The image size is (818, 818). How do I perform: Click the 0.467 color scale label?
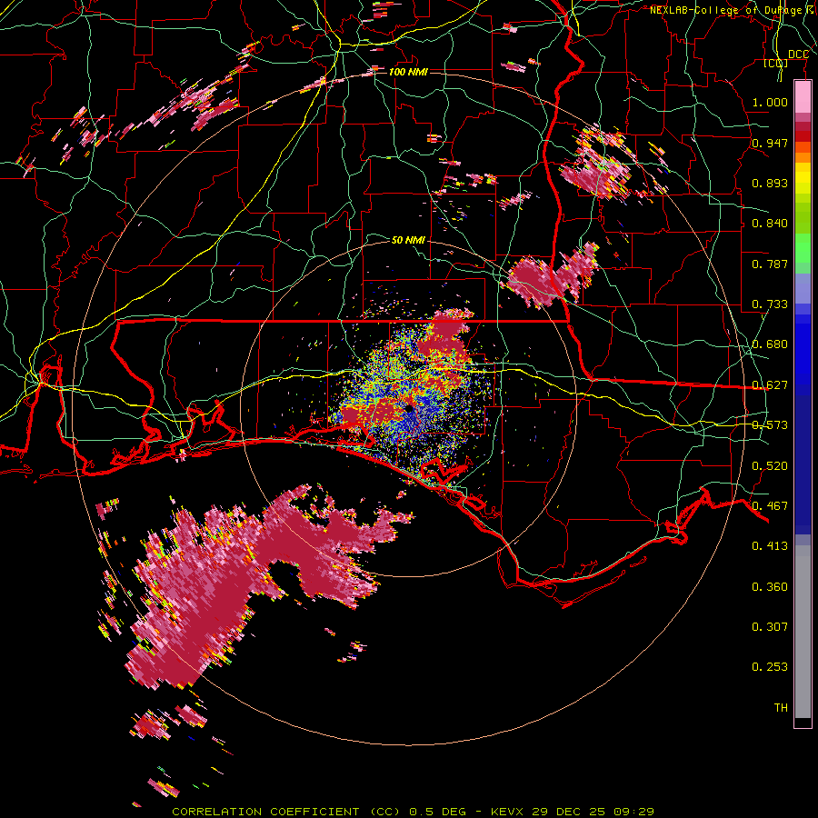tap(770, 506)
